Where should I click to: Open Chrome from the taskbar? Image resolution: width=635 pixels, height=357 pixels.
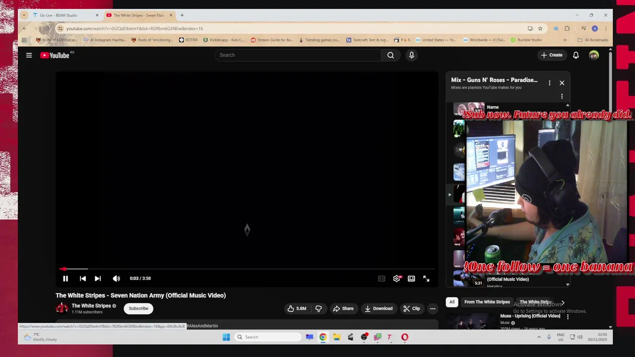click(x=323, y=337)
